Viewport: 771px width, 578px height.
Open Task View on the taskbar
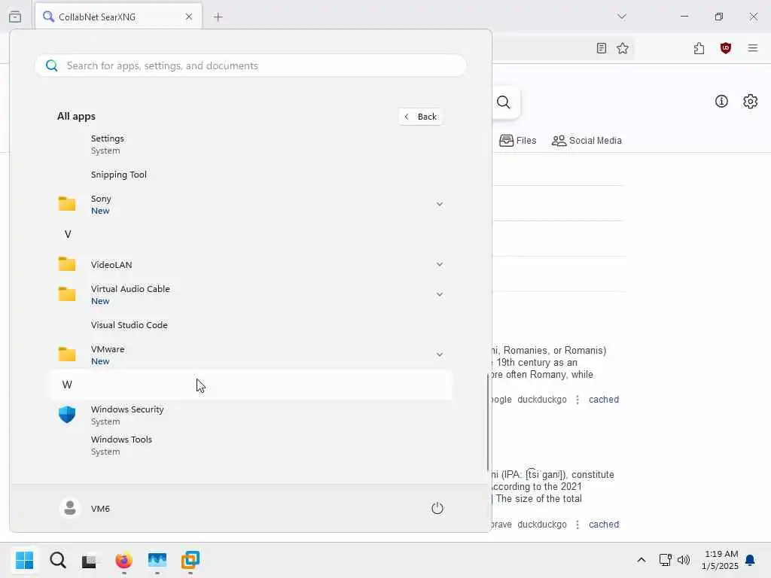[x=90, y=560]
